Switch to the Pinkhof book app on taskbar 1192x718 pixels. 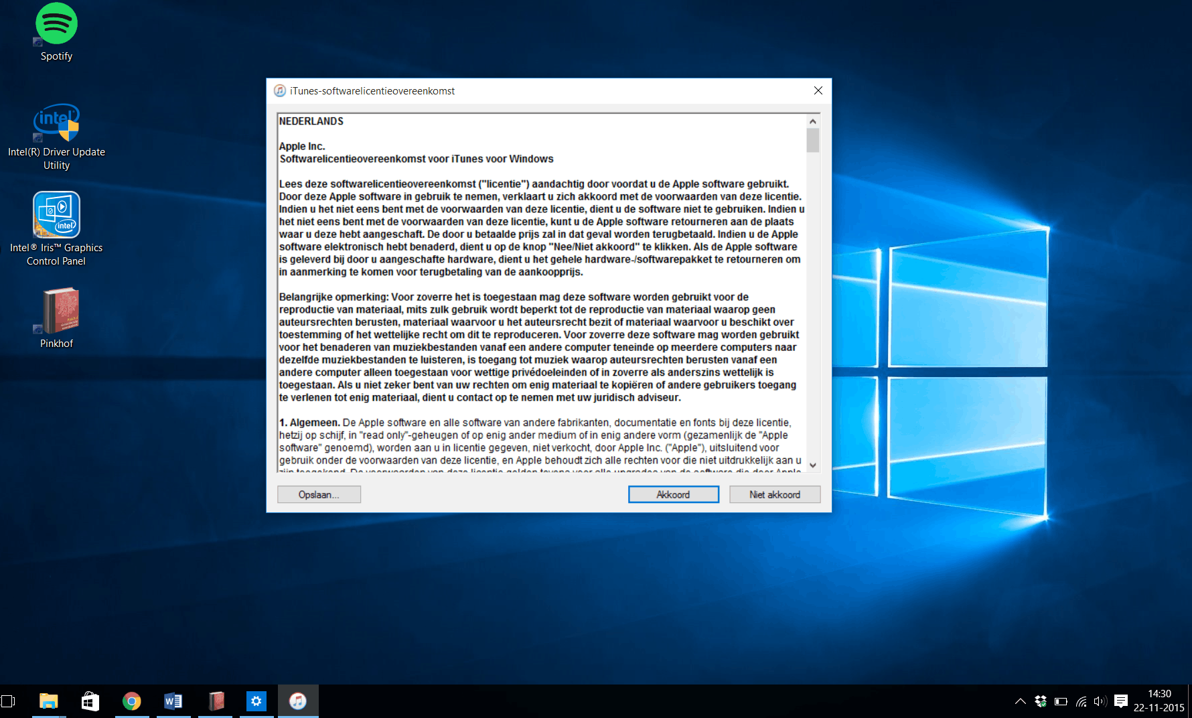coord(216,701)
